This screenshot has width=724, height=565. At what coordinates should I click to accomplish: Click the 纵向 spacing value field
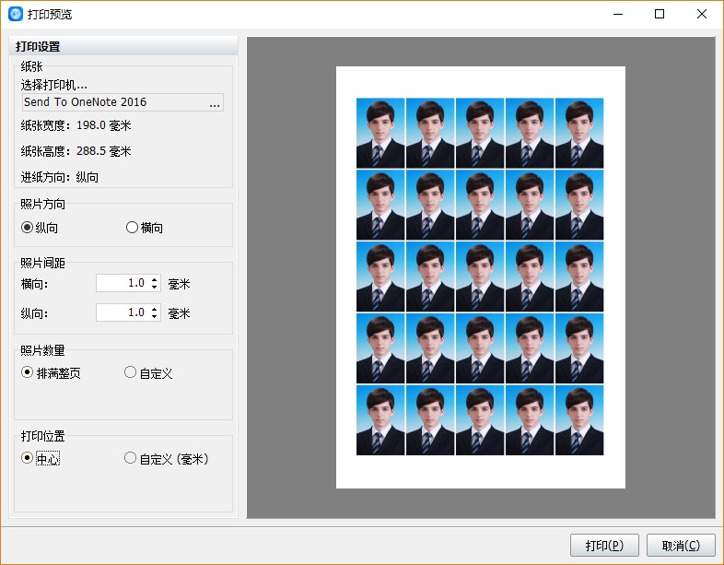point(122,312)
